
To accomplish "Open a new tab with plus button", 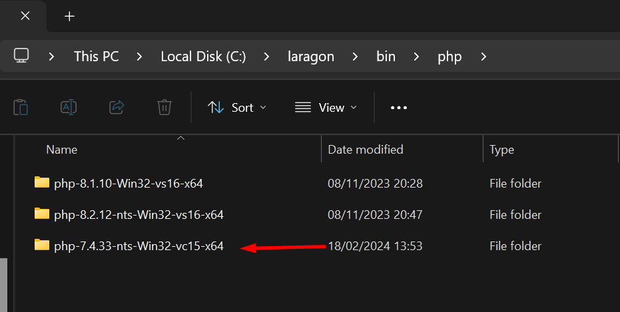I will pyautogui.click(x=69, y=16).
